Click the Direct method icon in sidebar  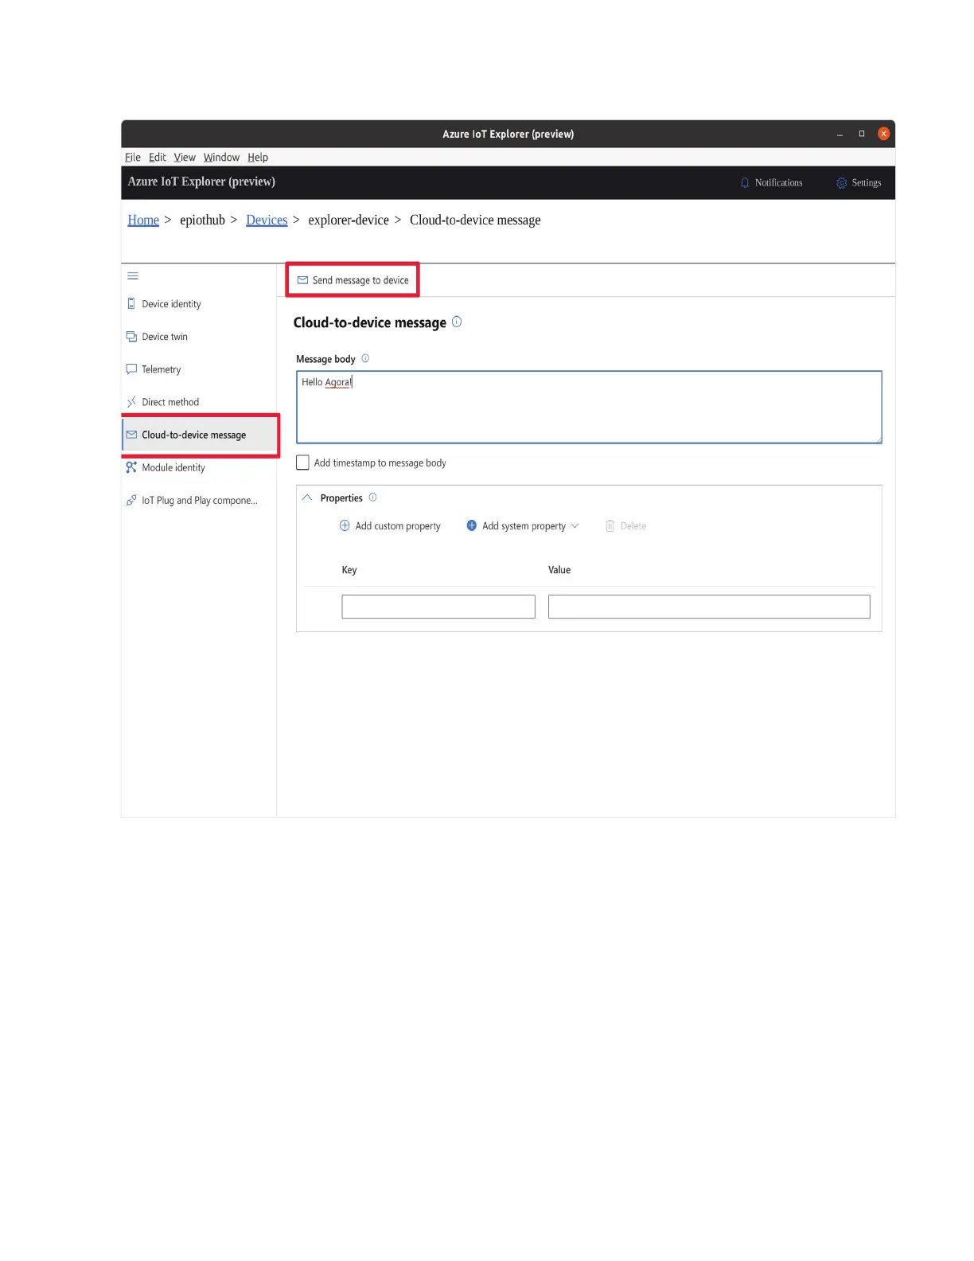tap(131, 402)
